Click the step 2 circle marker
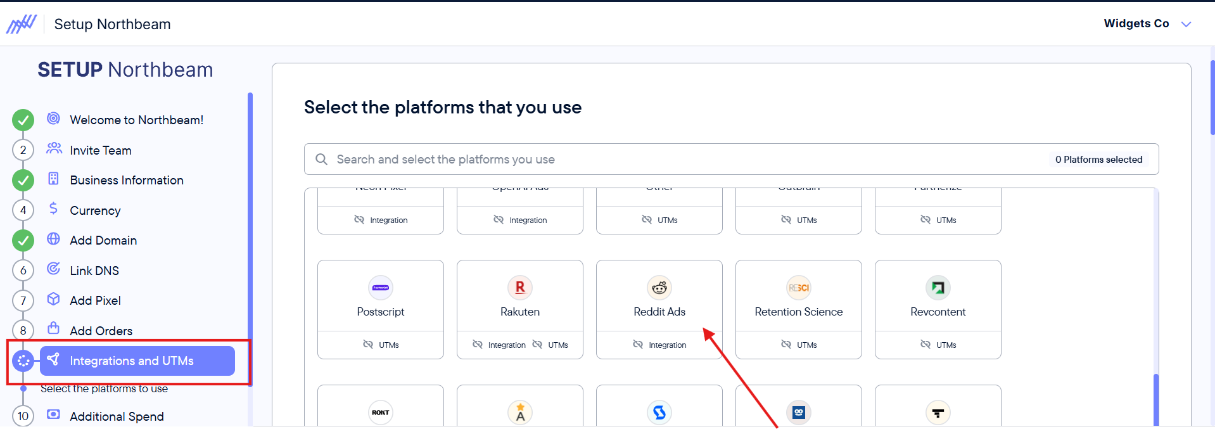Image resolution: width=1215 pixels, height=429 pixels. tap(23, 150)
